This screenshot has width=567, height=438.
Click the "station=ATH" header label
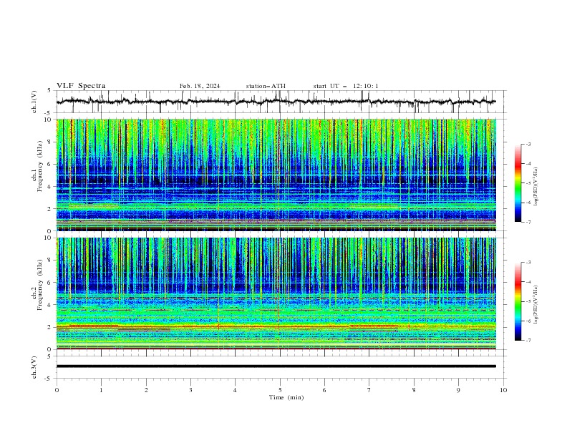[266, 86]
